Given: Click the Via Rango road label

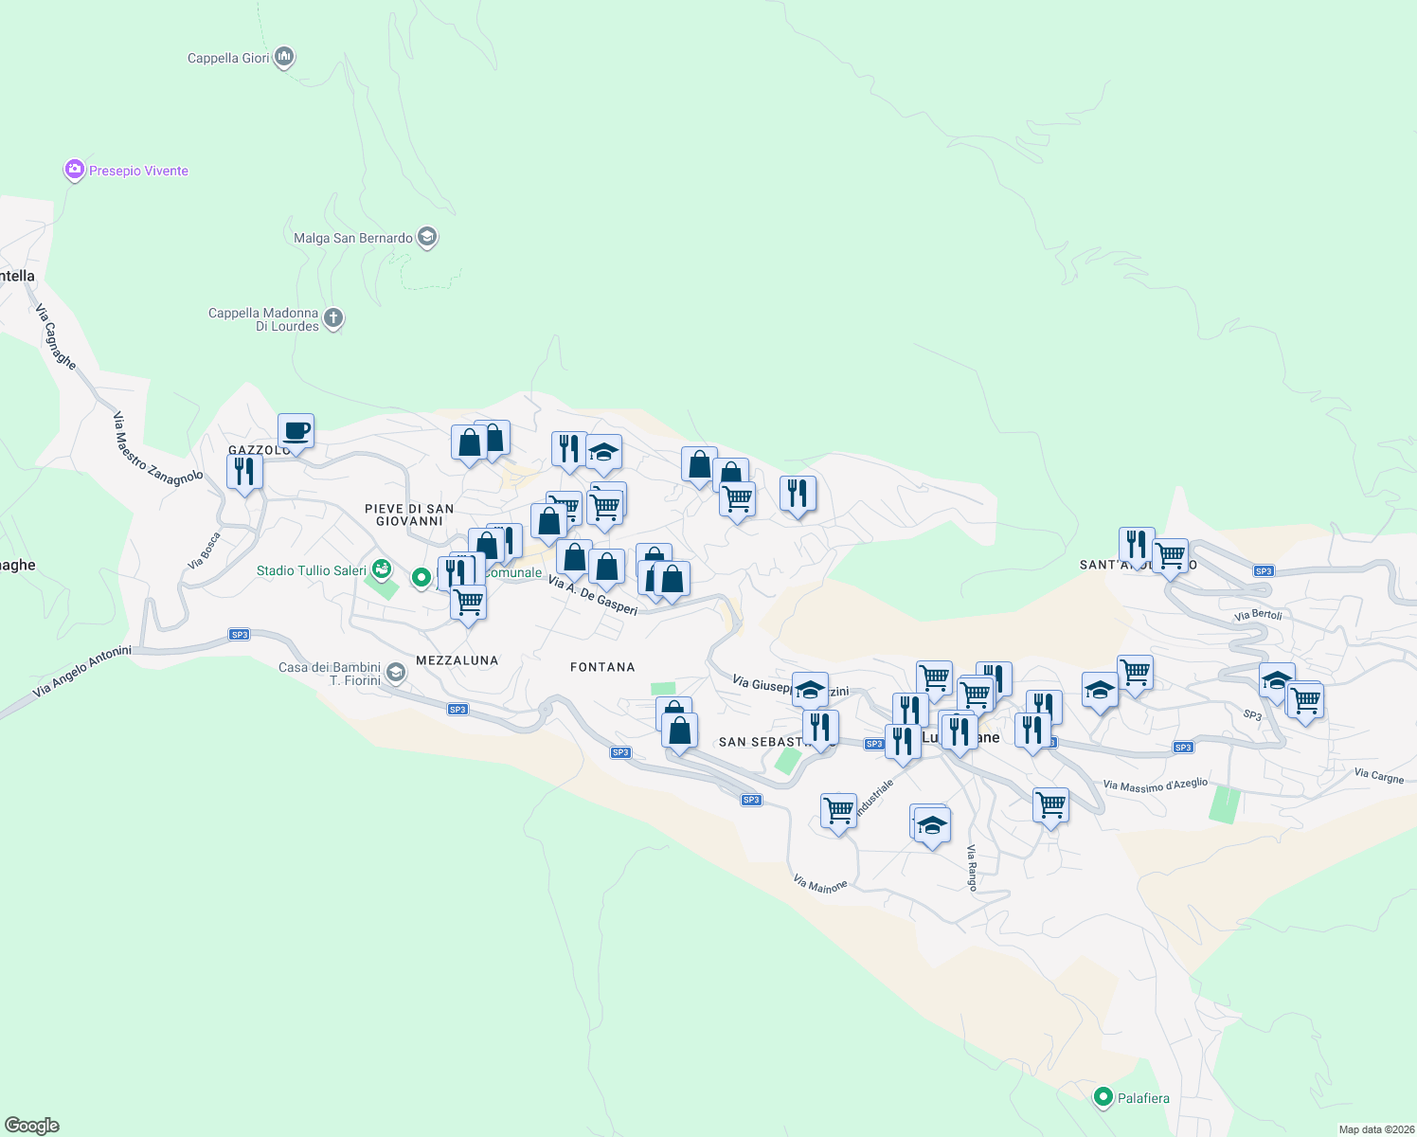Looking at the screenshot, I should (x=972, y=868).
